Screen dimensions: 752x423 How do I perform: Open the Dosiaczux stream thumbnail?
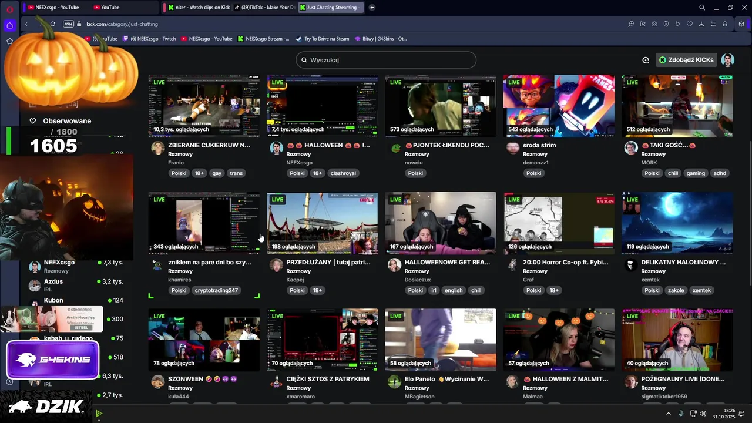(441, 223)
